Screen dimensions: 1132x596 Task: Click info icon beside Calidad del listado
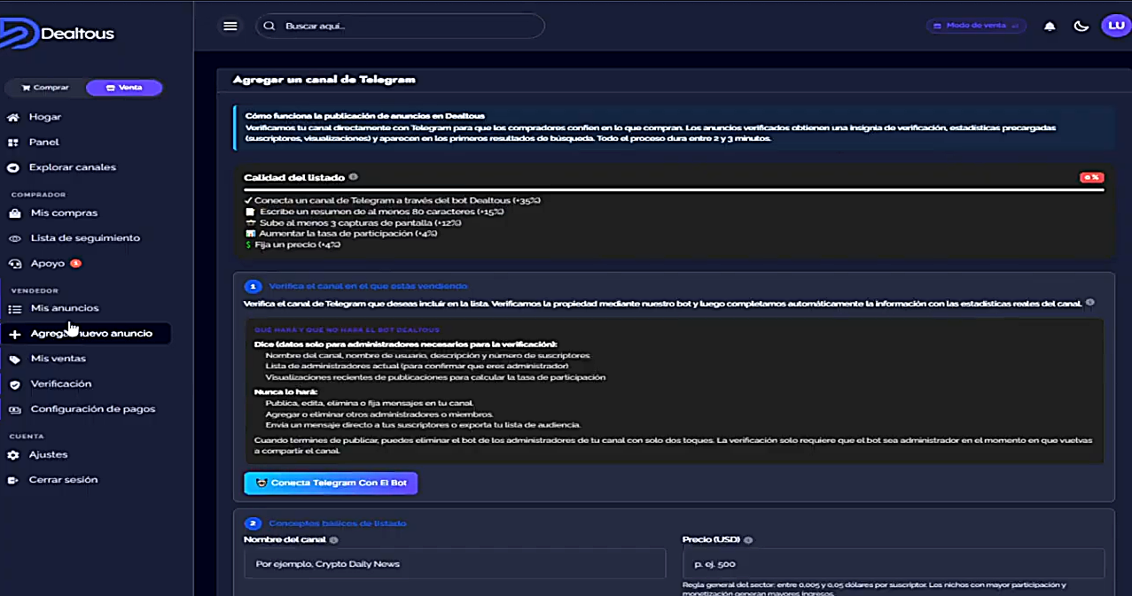(x=354, y=177)
